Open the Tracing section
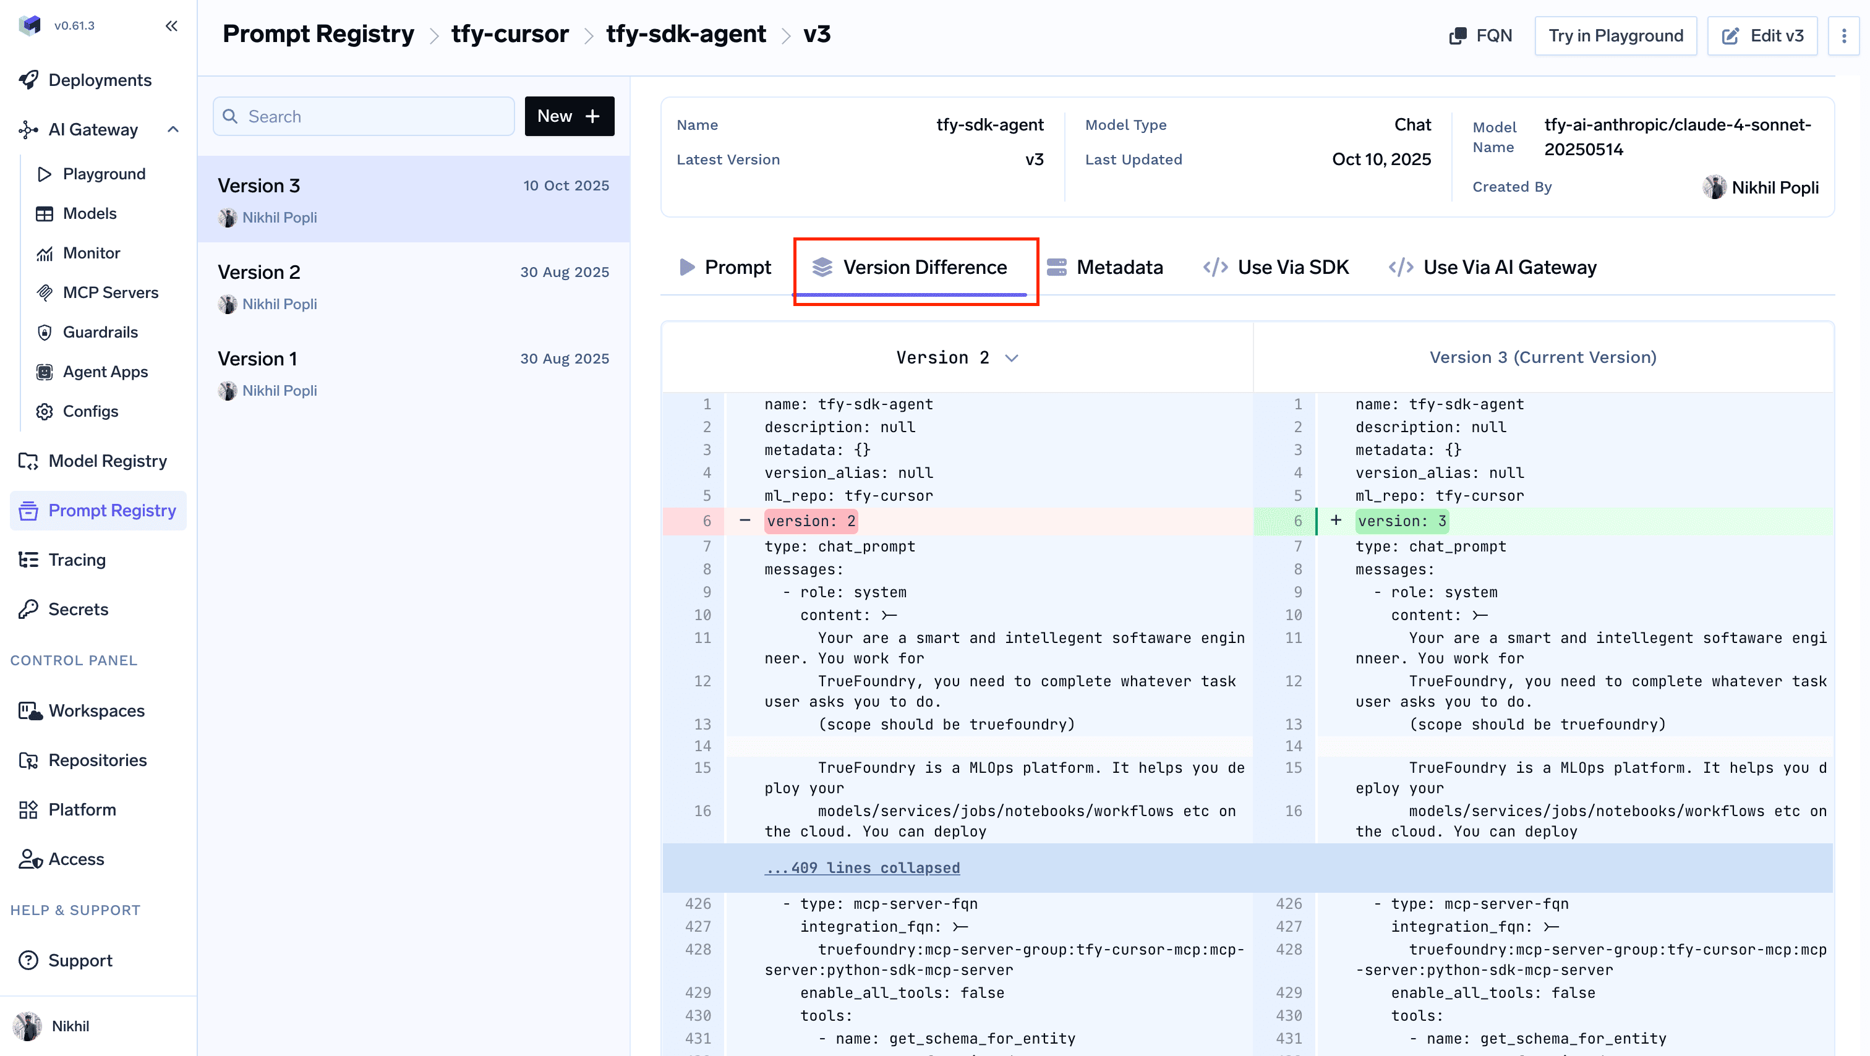Screen dimensions: 1870x1056 coord(76,560)
